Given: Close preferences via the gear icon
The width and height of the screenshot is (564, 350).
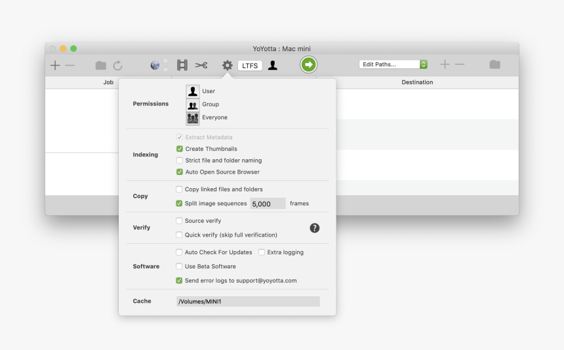Looking at the screenshot, I should (228, 65).
